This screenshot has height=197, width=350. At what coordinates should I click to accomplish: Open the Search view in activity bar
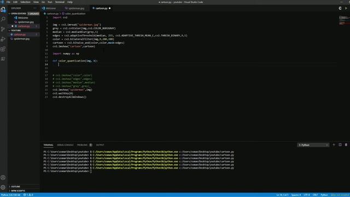tap(3, 19)
